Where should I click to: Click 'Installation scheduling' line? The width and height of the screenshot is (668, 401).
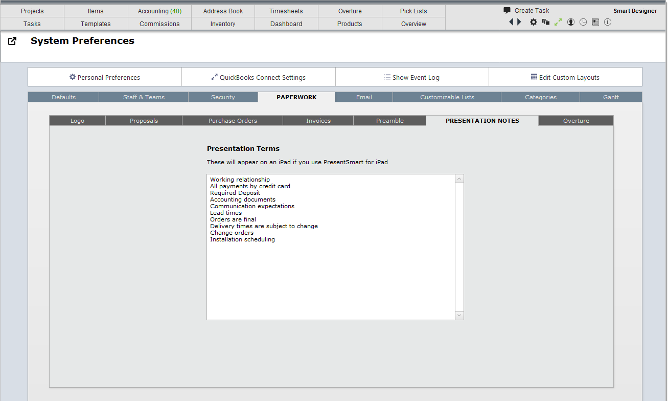point(242,239)
